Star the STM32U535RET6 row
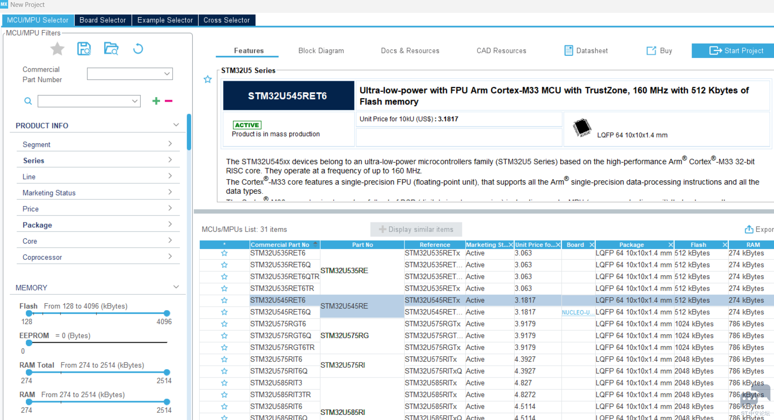The width and height of the screenshot is (774, 420). [224, 253]
